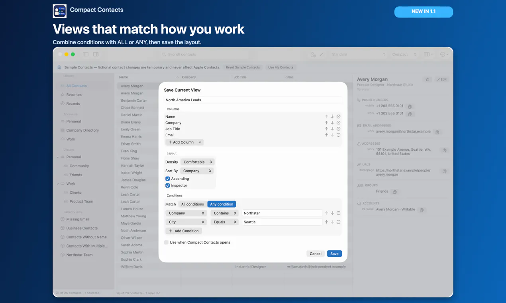Move the Email column up

[x=326, y=135]
